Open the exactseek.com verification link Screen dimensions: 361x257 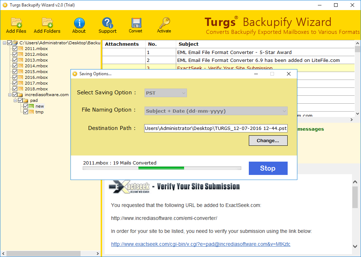pos(201,244)
